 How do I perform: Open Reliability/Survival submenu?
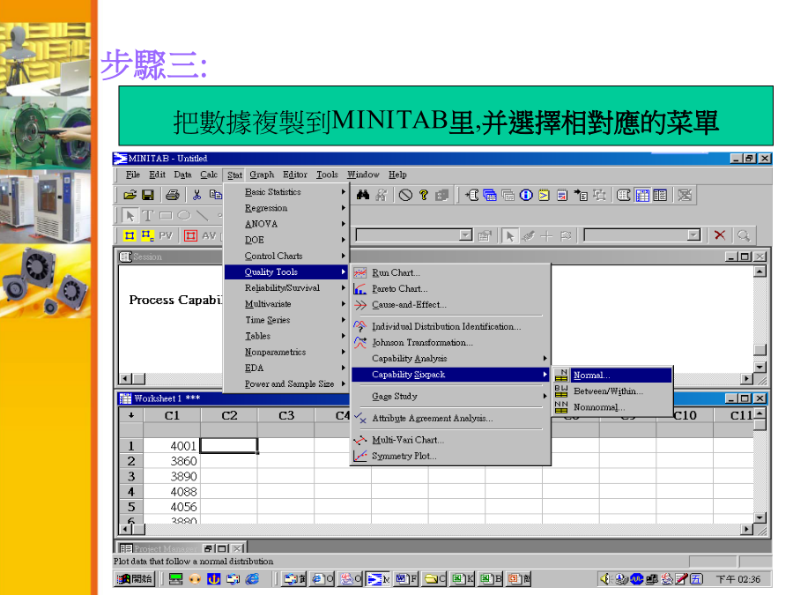coord(285,288)
